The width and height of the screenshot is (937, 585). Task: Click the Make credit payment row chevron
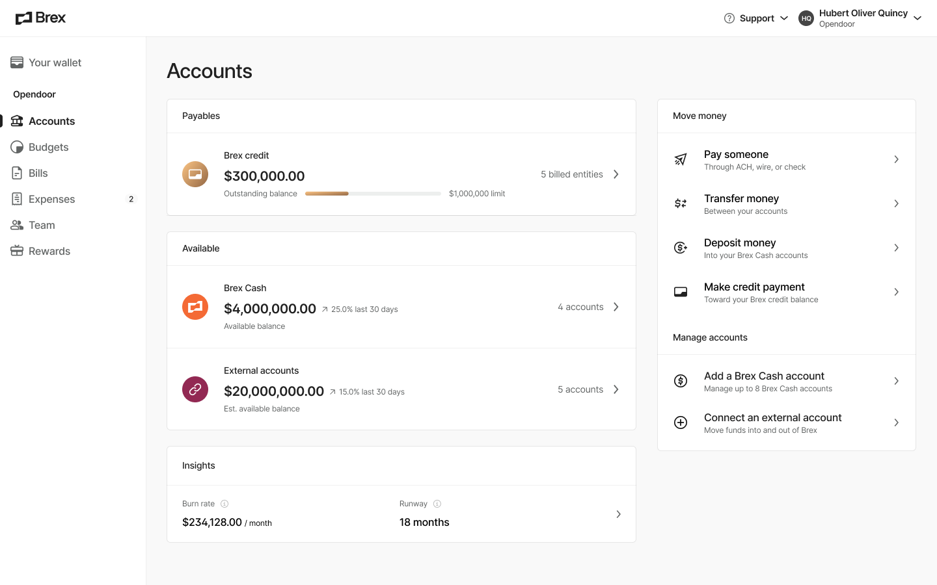tap(896, 292)
